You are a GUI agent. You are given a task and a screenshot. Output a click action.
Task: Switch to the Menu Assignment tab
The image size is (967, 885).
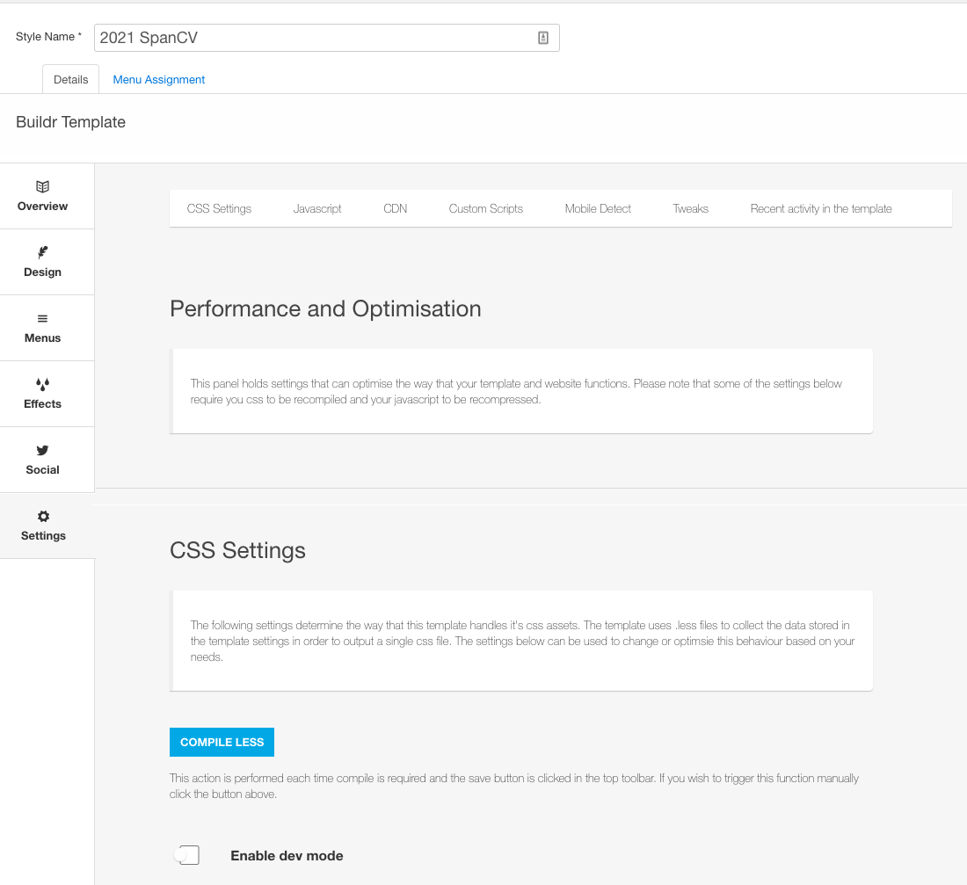click(159, 80)
